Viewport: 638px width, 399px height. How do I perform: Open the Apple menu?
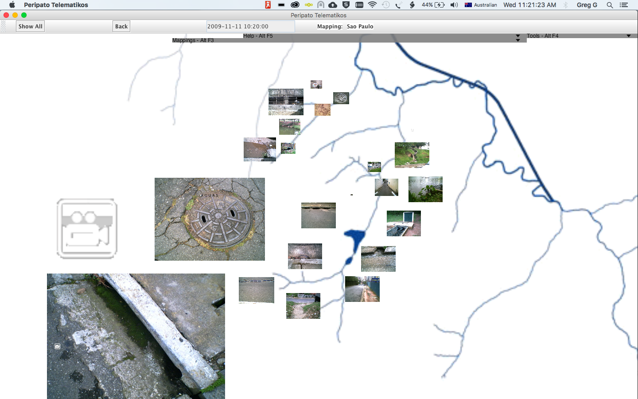point(12,5)
